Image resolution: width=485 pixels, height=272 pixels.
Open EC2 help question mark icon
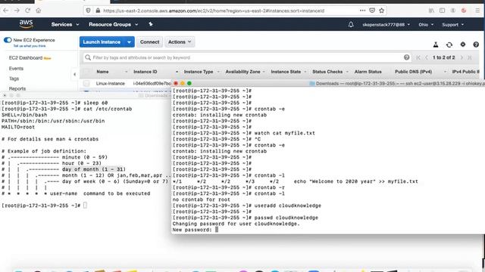(476, 45)
